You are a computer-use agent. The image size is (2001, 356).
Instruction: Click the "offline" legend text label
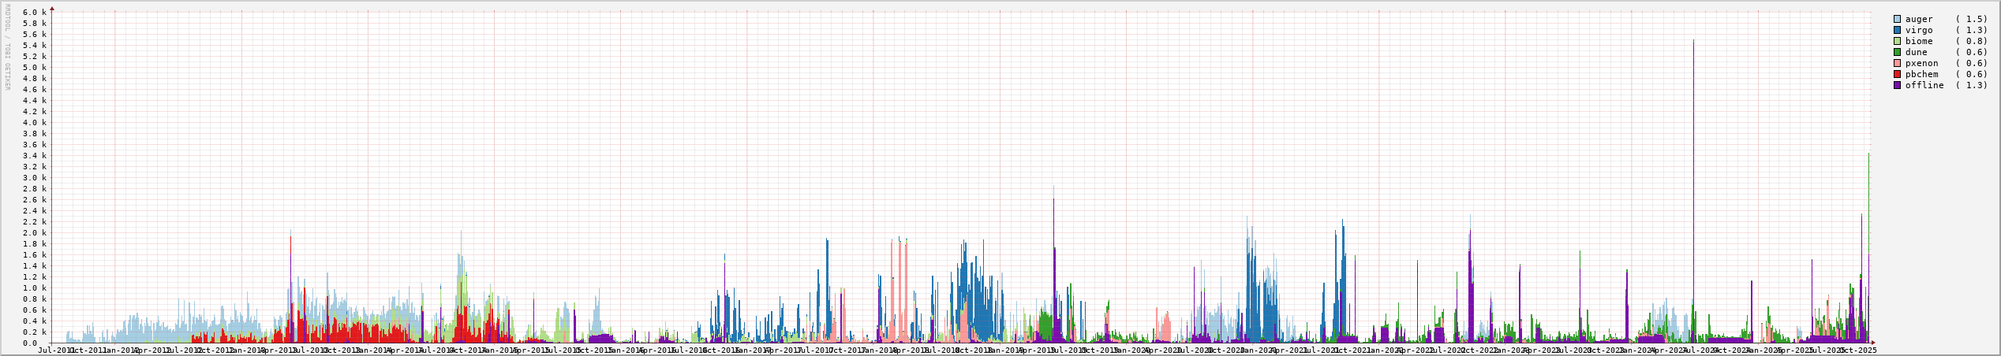click(1924, 85)
